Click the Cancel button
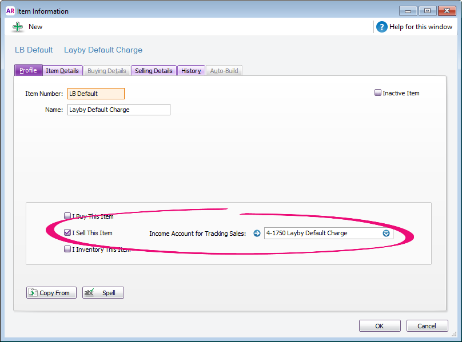Viewport: 462px width, 342px height. point(427,326)
